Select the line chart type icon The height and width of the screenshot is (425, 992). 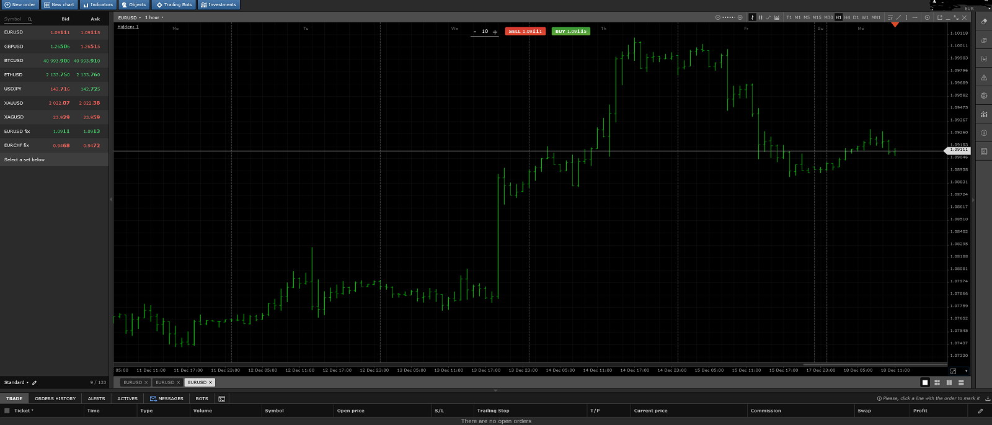[x=769, y=17]
